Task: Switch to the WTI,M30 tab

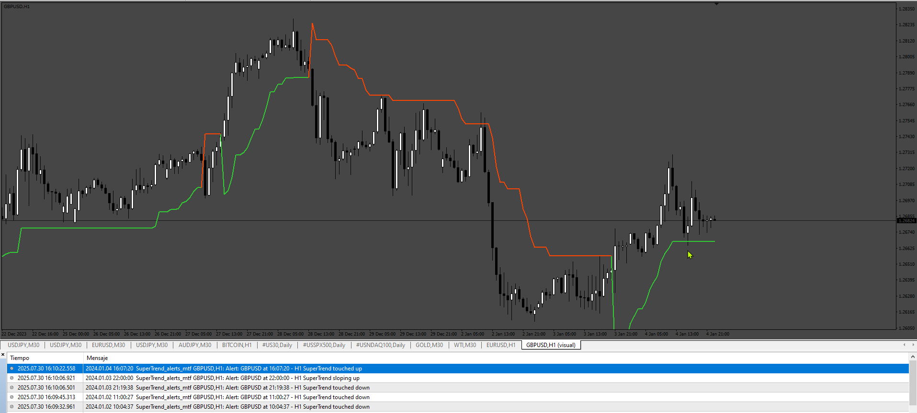Action: click(465, 345)
